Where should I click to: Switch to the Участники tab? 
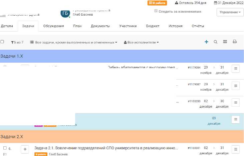[128, 26]
